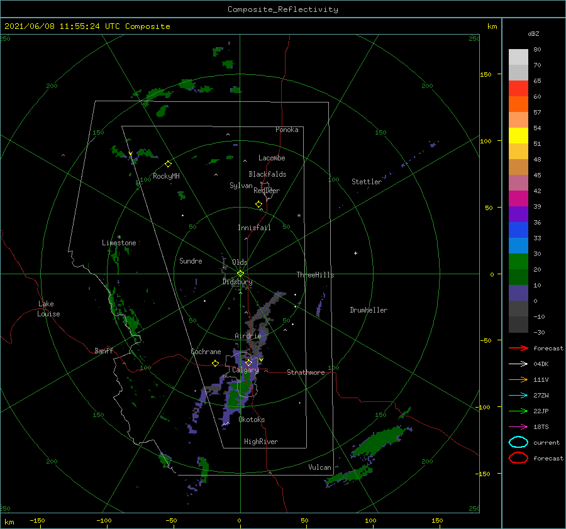Click the cyan 27ZW arrow legend icon
The height and width of the screenshot is (529, 566).
518,396
